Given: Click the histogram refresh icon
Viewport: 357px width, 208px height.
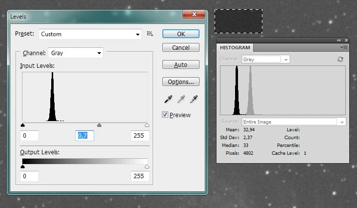Looking at the screenshot, I should coord(340,59).
